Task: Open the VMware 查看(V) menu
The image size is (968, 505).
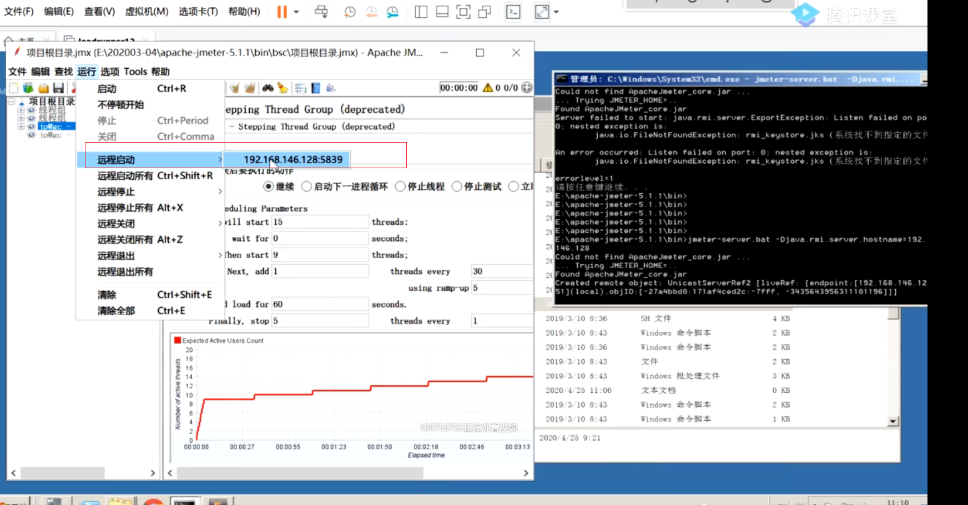Action: click(99, 12)
